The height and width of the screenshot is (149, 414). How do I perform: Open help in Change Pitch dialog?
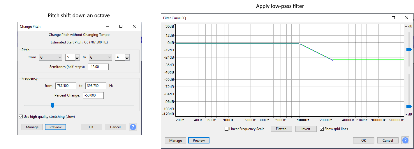(133, 127)
